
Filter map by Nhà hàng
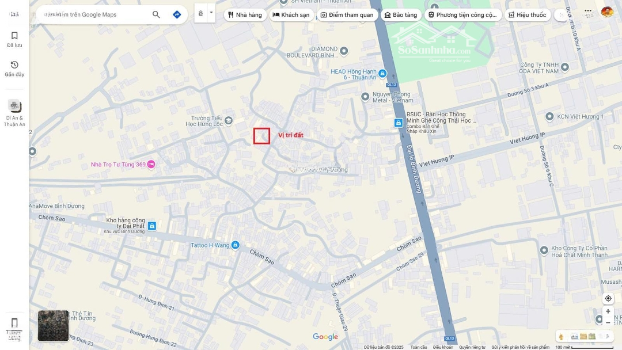(x=245, y=14)
